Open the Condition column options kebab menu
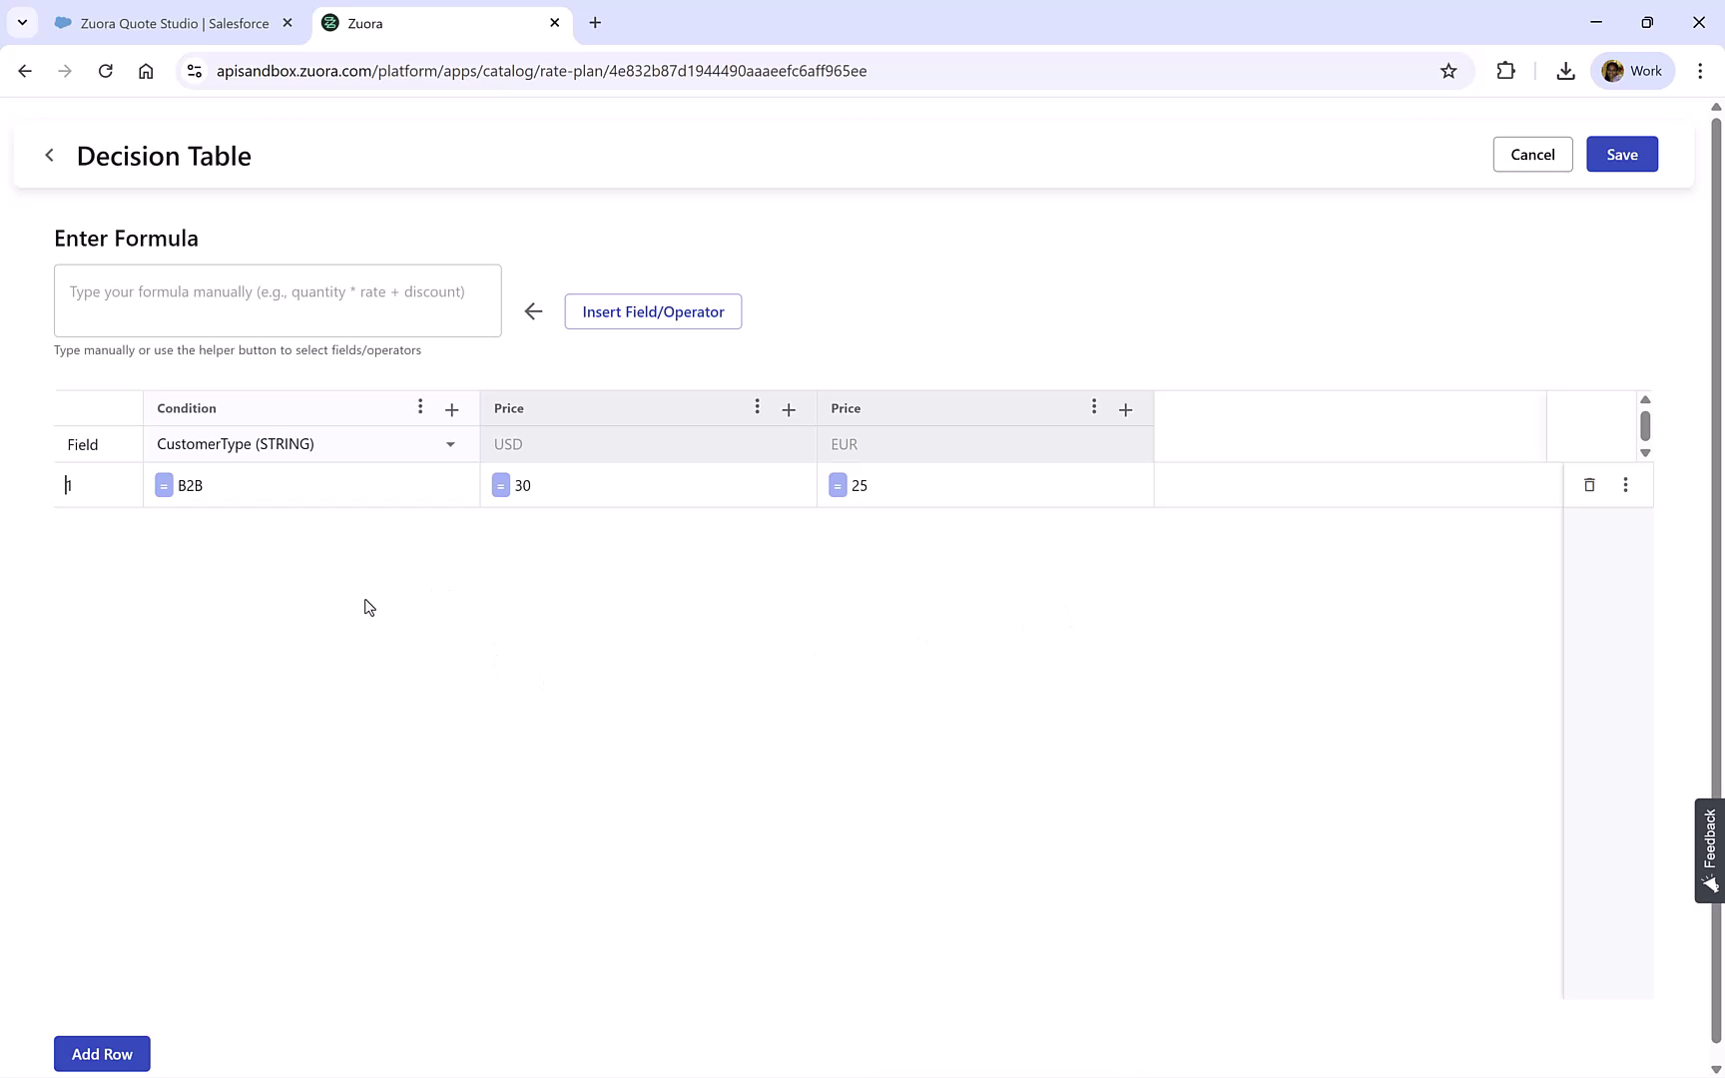 click(x=420, y=407)
